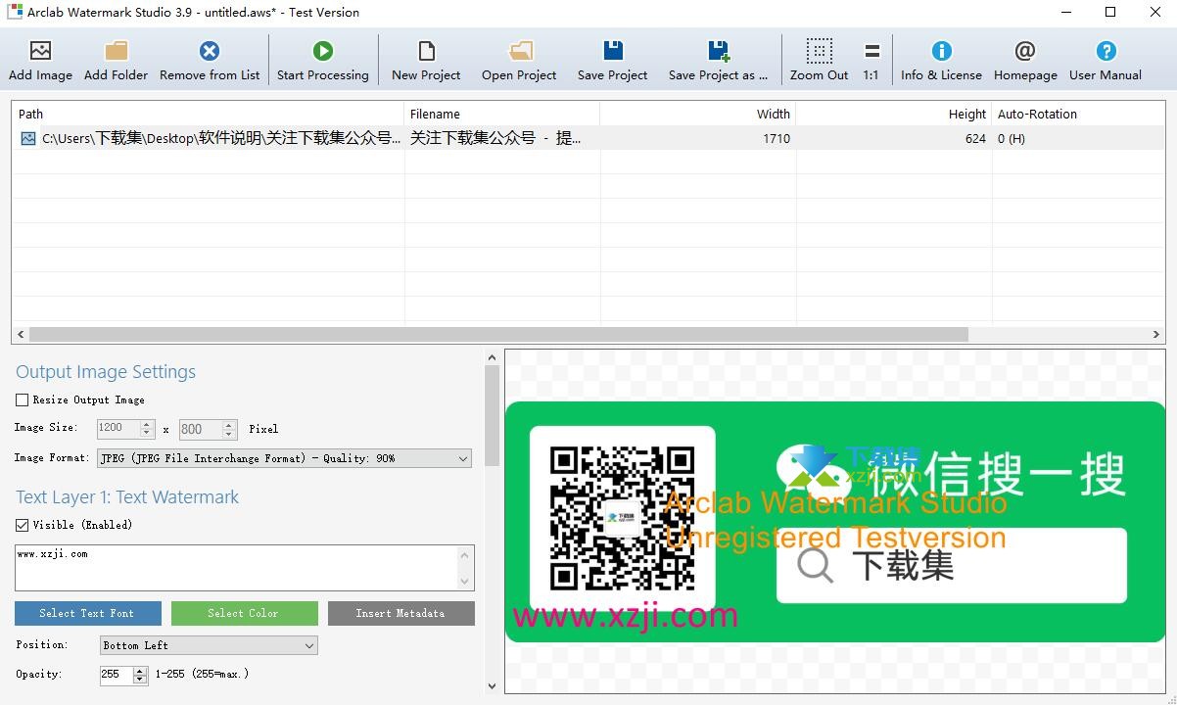Click the height value 624
This screenshot has height=705, width=1177.
coord(975,139)
